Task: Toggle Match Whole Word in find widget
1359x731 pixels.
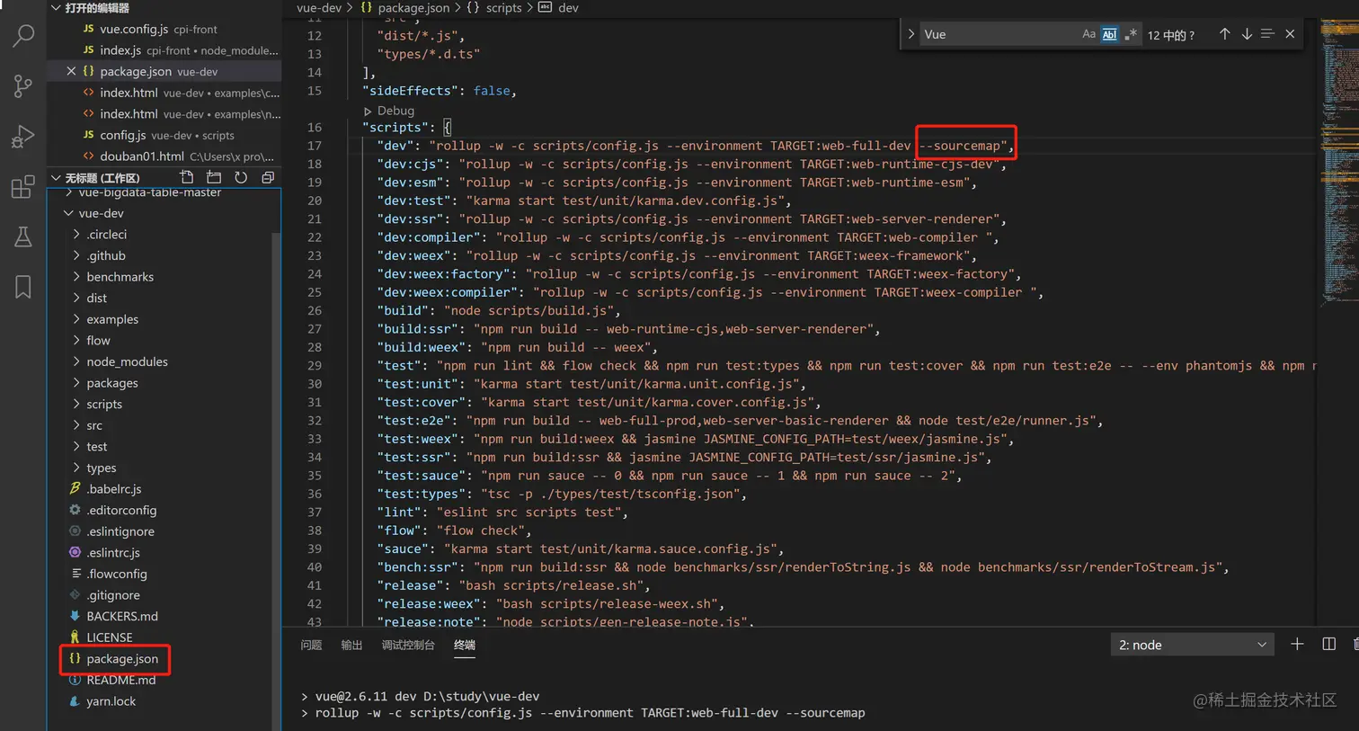Action: 1109,34
